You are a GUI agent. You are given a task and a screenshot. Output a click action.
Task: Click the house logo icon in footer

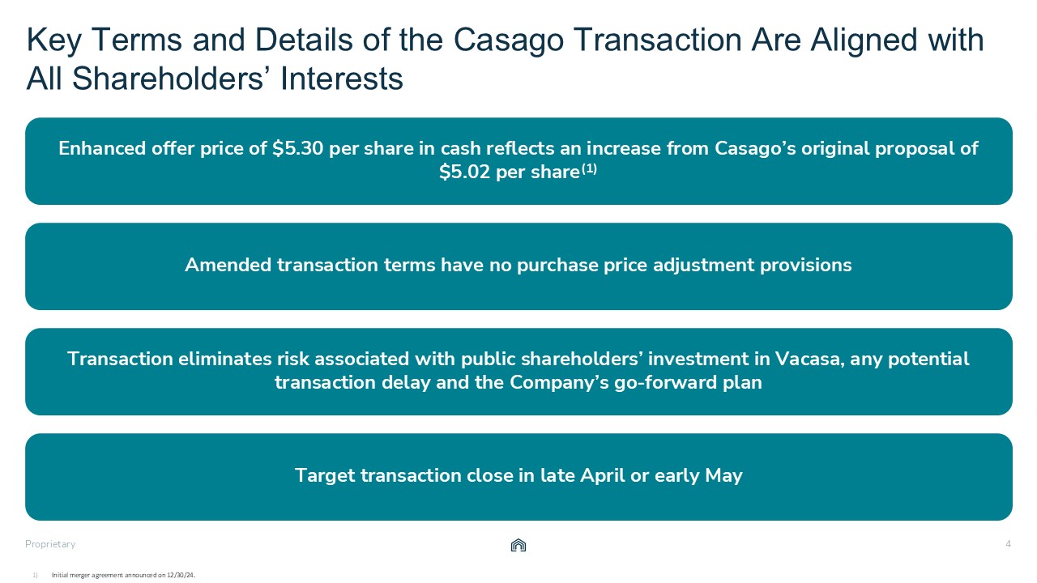pos(518,546)
